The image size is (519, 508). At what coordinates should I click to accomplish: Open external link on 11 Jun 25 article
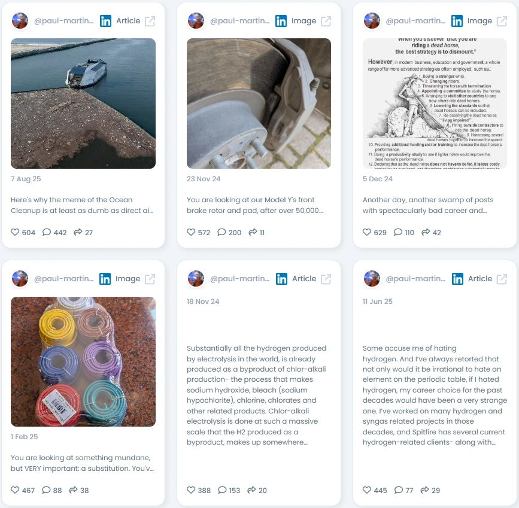[x=502, y=279]
